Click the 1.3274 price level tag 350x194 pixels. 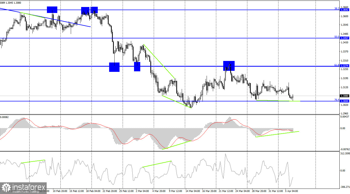[345, 66]
